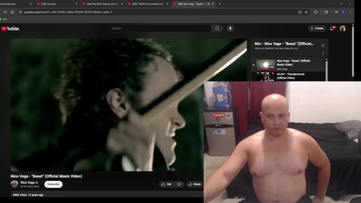Open the Kick bookmark

click(3, 19)
